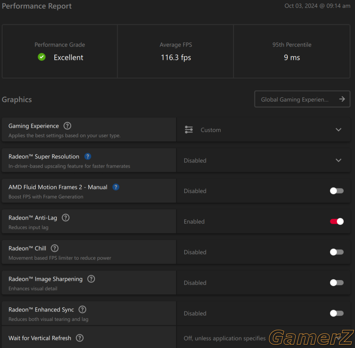
Task: Click the Excellent grade text
Action: point(69,57)
